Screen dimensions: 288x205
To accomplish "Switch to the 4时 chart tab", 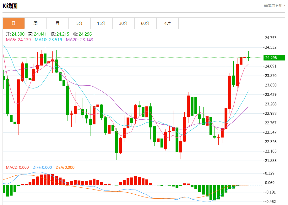I will coord(167,23).
